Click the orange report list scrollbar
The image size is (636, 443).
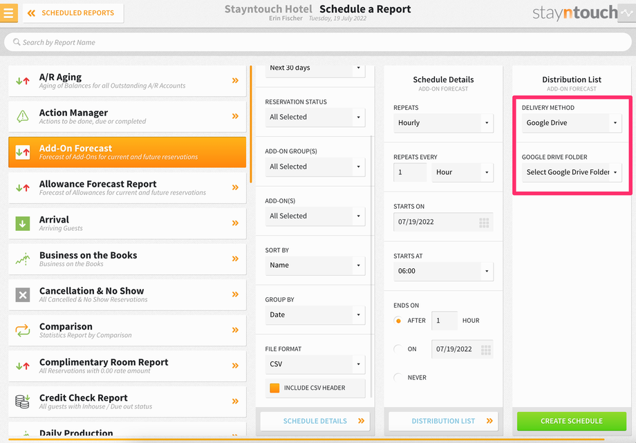coord(251,124)
